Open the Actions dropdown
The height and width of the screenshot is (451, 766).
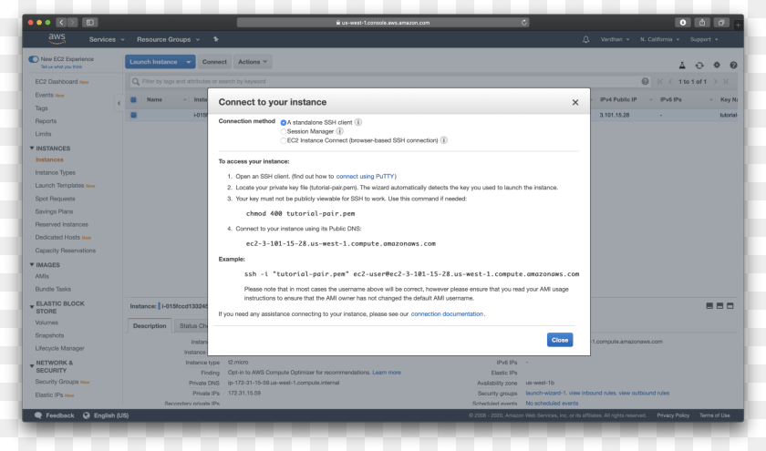click(x=253, y=62)
